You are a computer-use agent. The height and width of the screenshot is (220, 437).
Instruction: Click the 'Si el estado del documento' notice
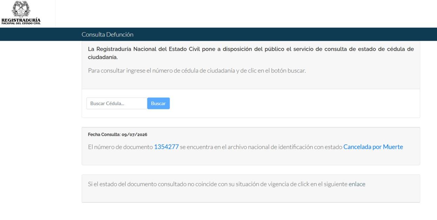point(227,184)
